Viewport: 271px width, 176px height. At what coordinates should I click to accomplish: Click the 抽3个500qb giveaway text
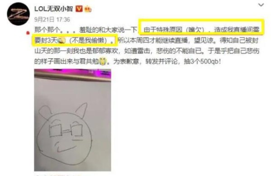[202, 62]
